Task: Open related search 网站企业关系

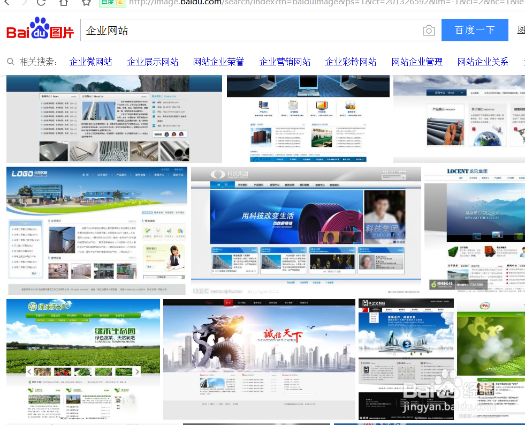Action: pos(483,62)
